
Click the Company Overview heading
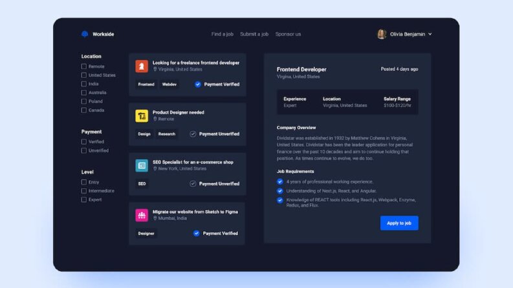point(296,128)
